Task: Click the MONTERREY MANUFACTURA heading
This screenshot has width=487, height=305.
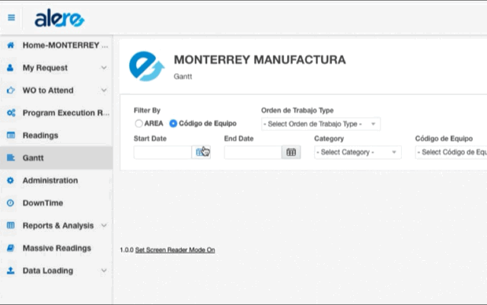Action: click(259, 59)
